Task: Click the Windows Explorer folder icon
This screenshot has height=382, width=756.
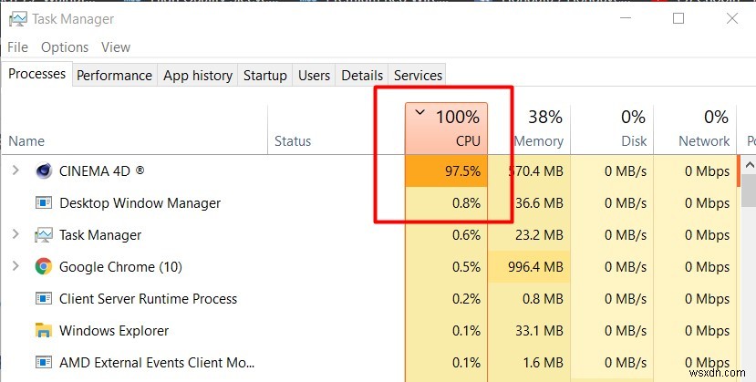Action: pyautogui.click(x=43, y=331)
